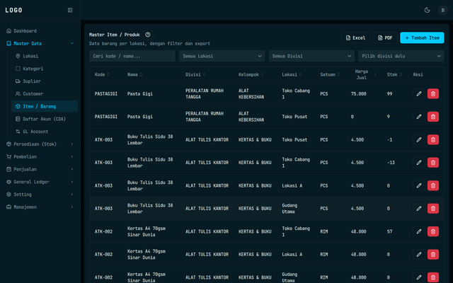Collapse the Master Data menu
The image size is (453, 283).
(40, 44)
